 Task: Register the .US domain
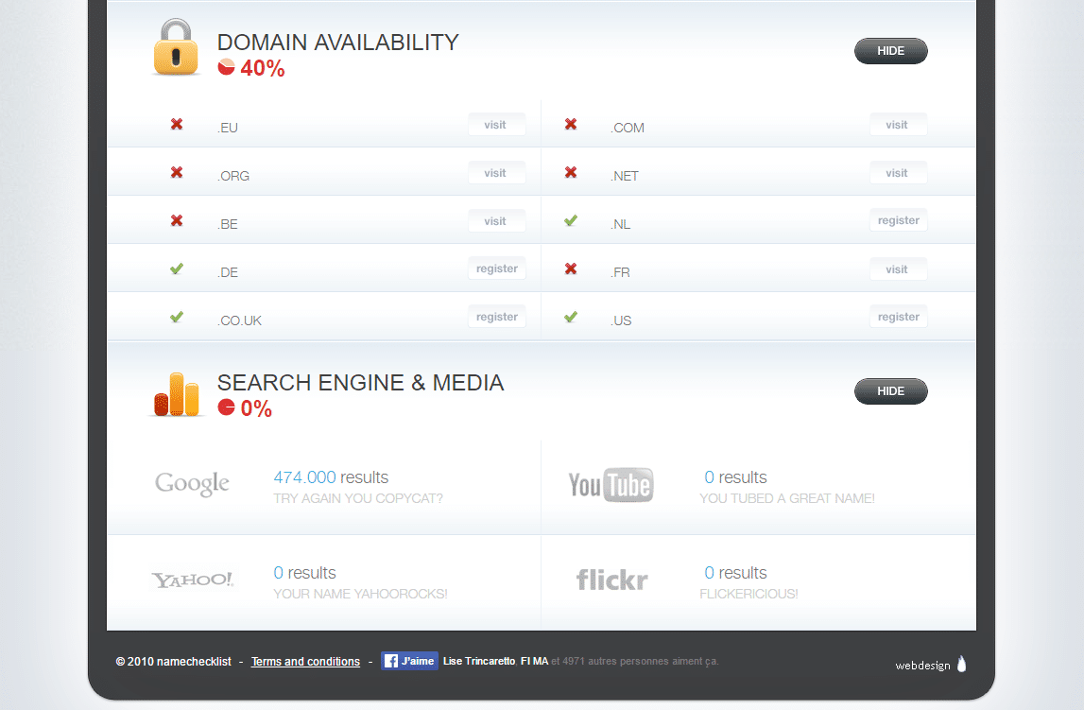tap(898, 317)
